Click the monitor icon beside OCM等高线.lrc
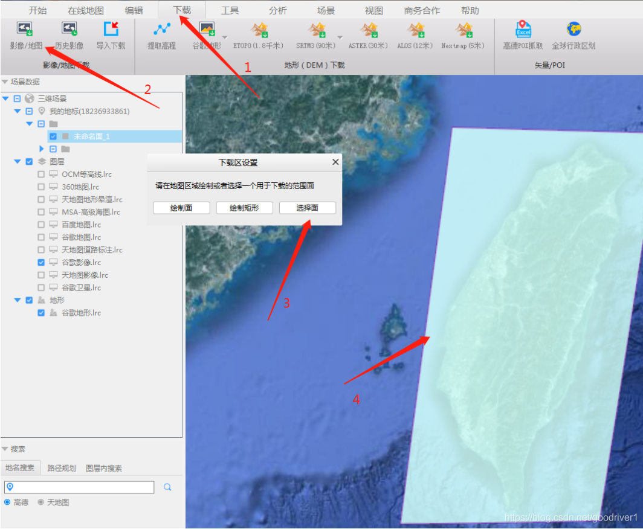 pyautogui.click(x=53, y=174)
